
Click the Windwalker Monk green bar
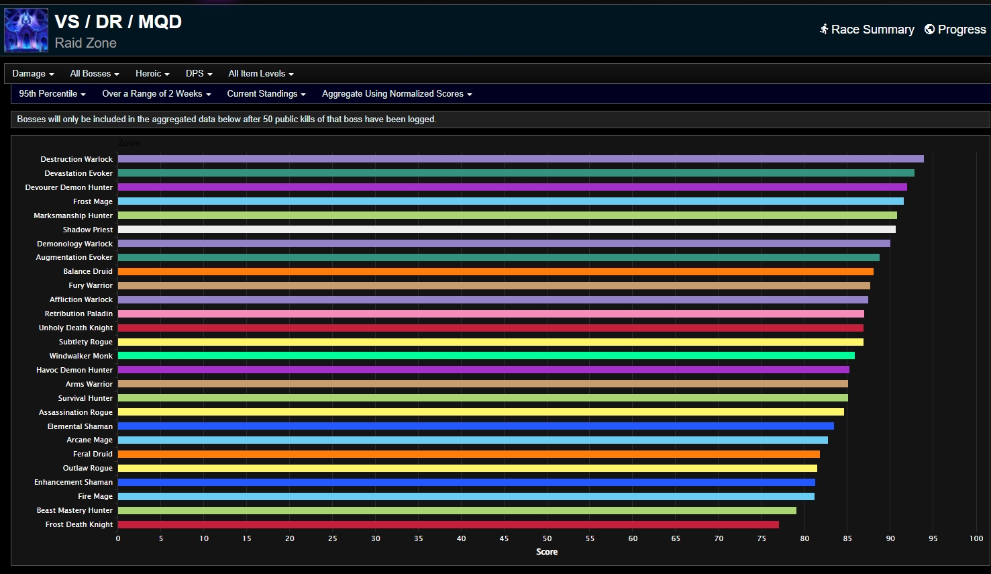pos(486,356)
